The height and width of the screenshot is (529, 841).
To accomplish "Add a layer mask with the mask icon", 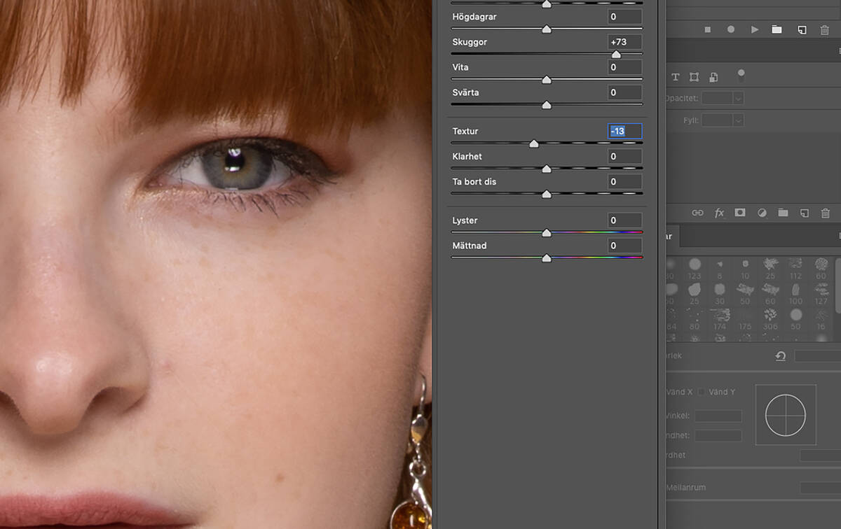I will click(x=739, y=213).
